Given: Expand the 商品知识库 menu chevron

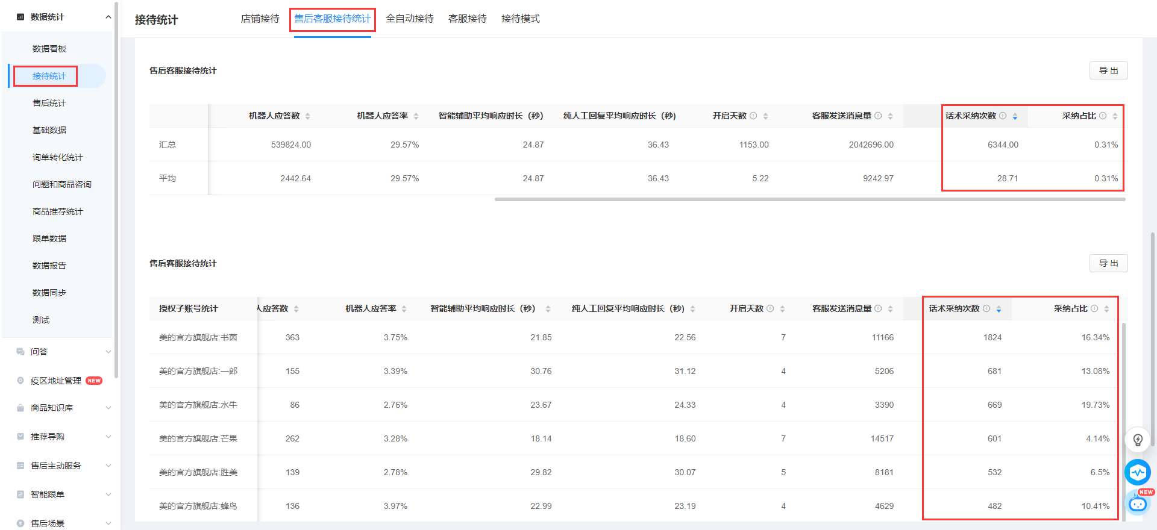Looking at the screenshot, I should pyautogui.click(x=108, y=408).
